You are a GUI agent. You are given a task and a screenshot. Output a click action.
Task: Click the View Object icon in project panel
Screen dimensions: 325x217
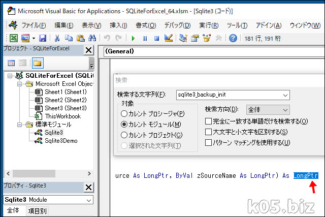click(x=22, y=63)
